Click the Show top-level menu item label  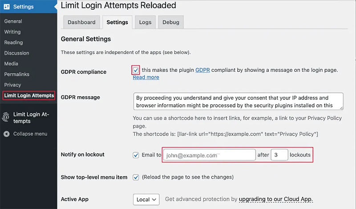pos(94,177)
